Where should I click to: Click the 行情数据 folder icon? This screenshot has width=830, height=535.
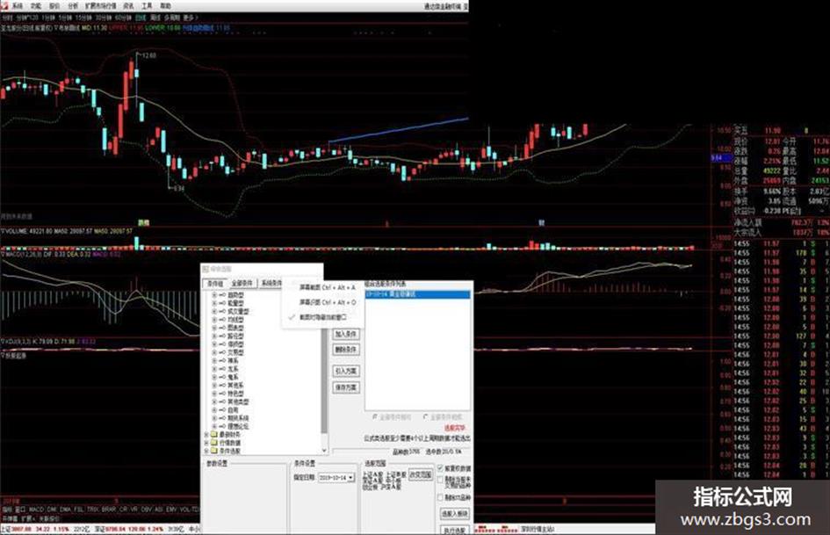214,443
